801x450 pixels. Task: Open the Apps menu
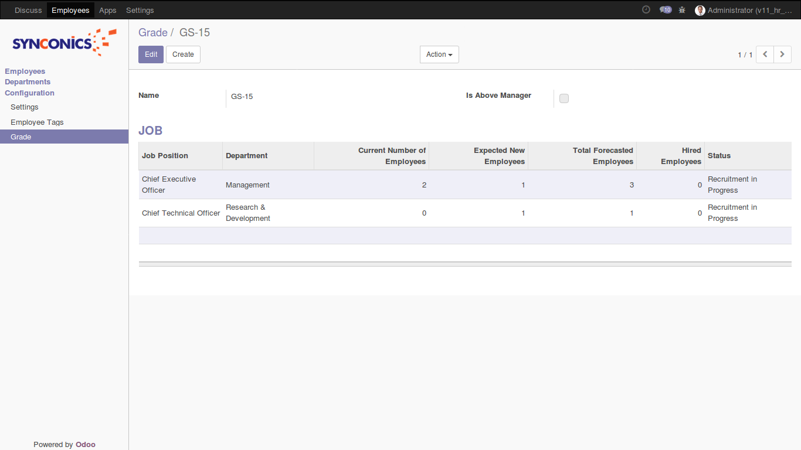click(x=108, y=11)
